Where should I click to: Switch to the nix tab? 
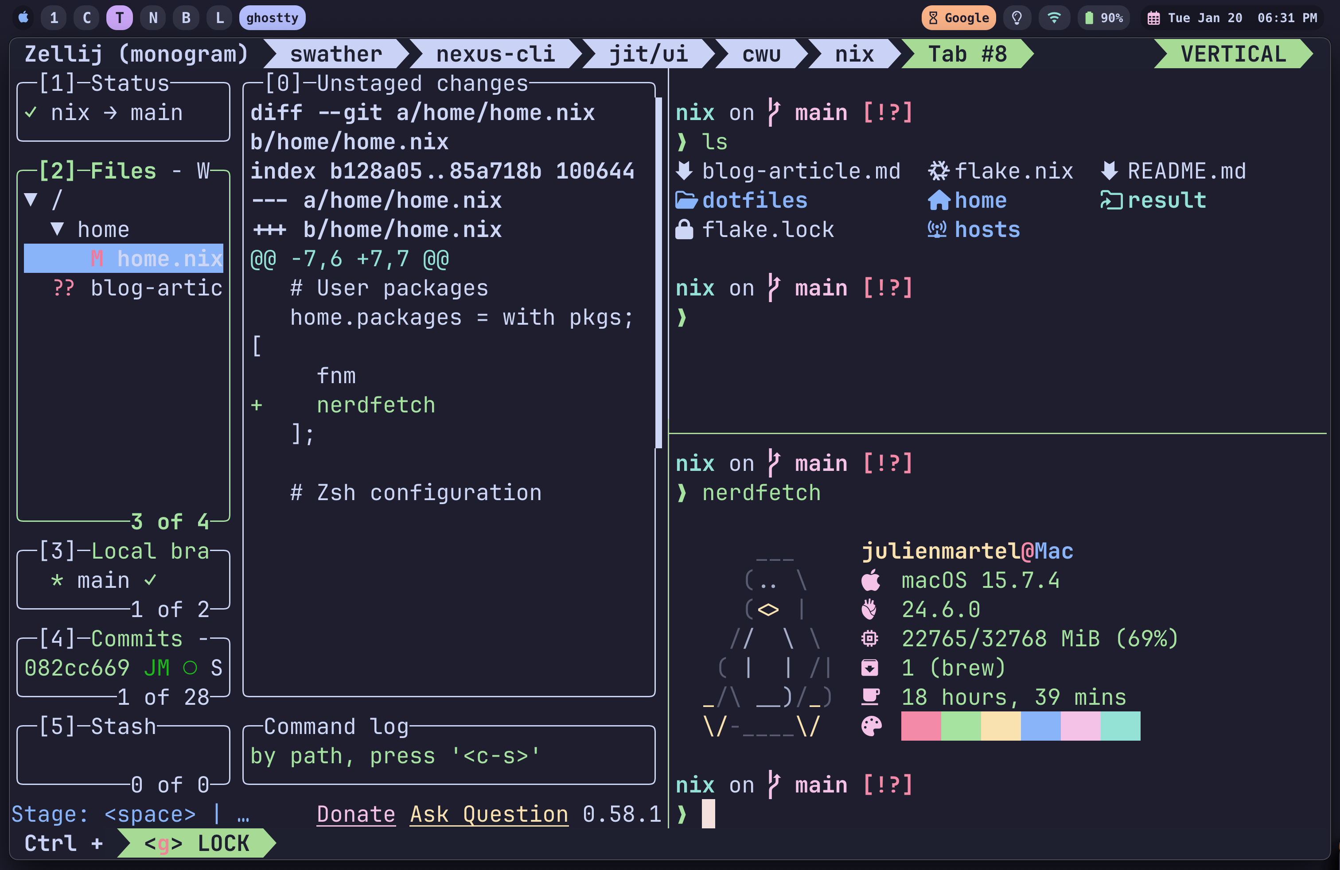pos(855,54)
